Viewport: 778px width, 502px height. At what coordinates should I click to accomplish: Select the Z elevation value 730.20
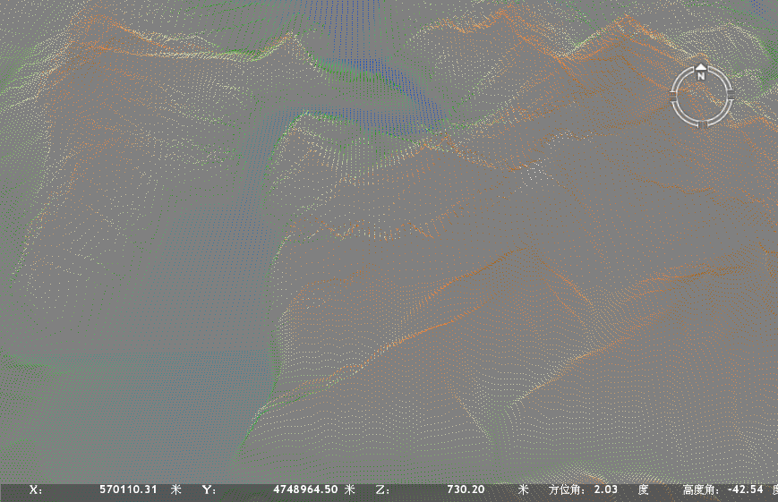(x=466, y=489)
